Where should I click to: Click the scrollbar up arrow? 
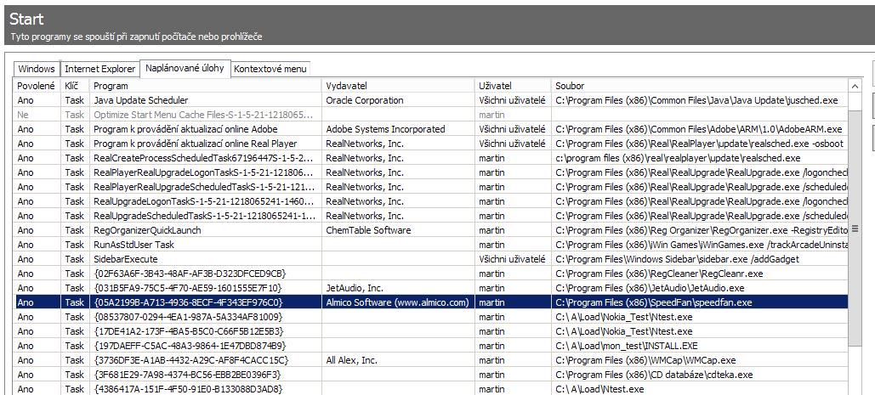pos(855,87)
